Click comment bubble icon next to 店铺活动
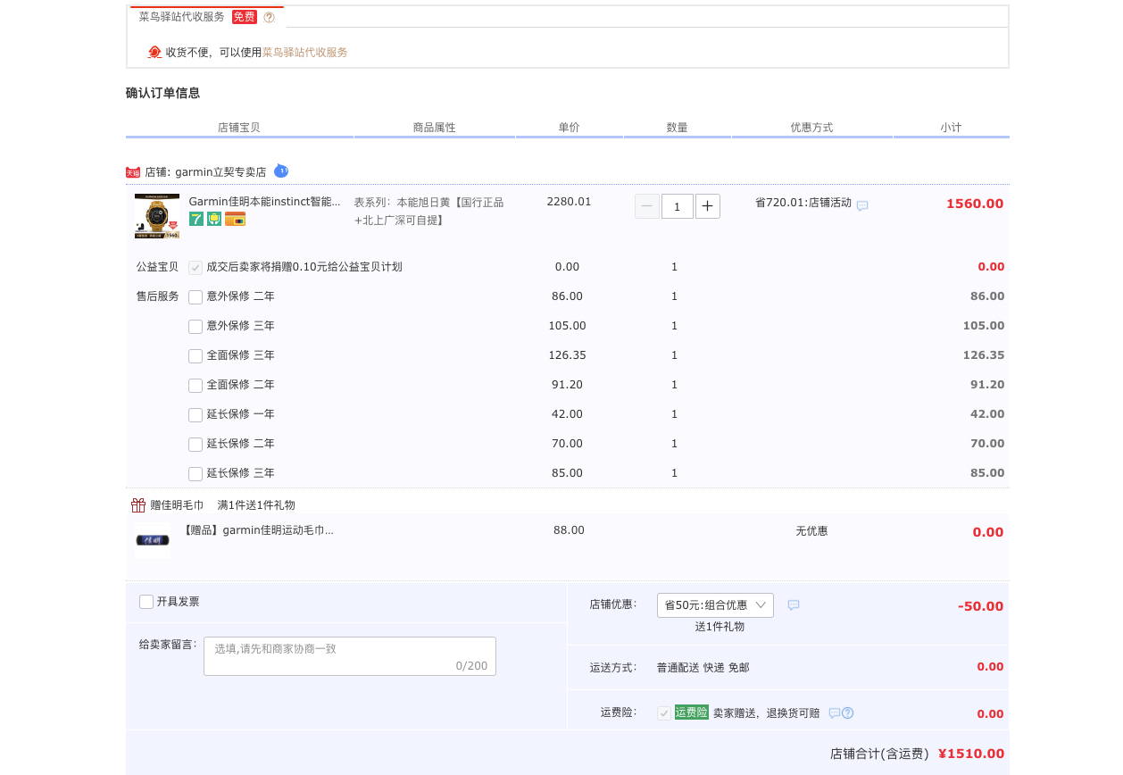Screen dimensions: 1123x775 click(862, 205)
